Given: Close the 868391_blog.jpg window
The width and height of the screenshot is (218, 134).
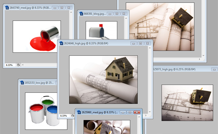Looking at the screenshot, I should [x=124, y=14].
